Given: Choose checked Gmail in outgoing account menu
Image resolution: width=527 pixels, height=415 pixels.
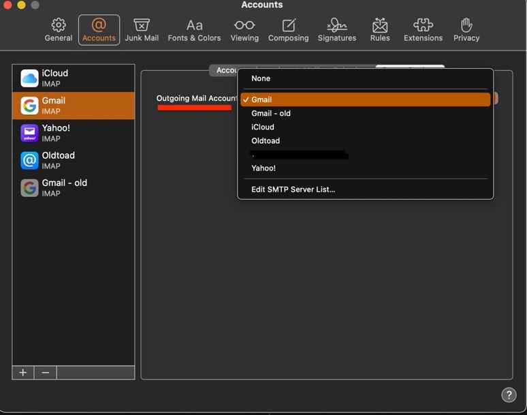Looking at the screenshot, I should [x=366, y=99].
